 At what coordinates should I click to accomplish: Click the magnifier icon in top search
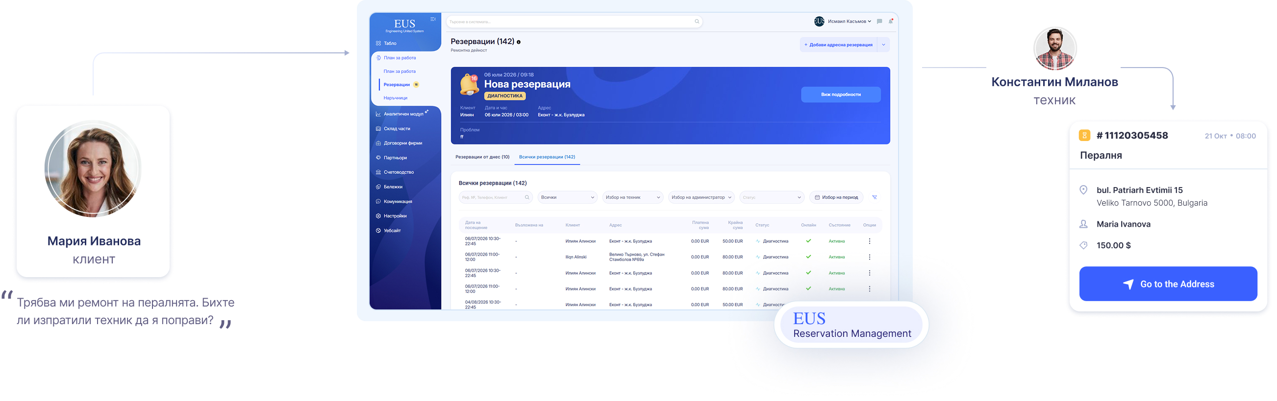click(697, 22)
